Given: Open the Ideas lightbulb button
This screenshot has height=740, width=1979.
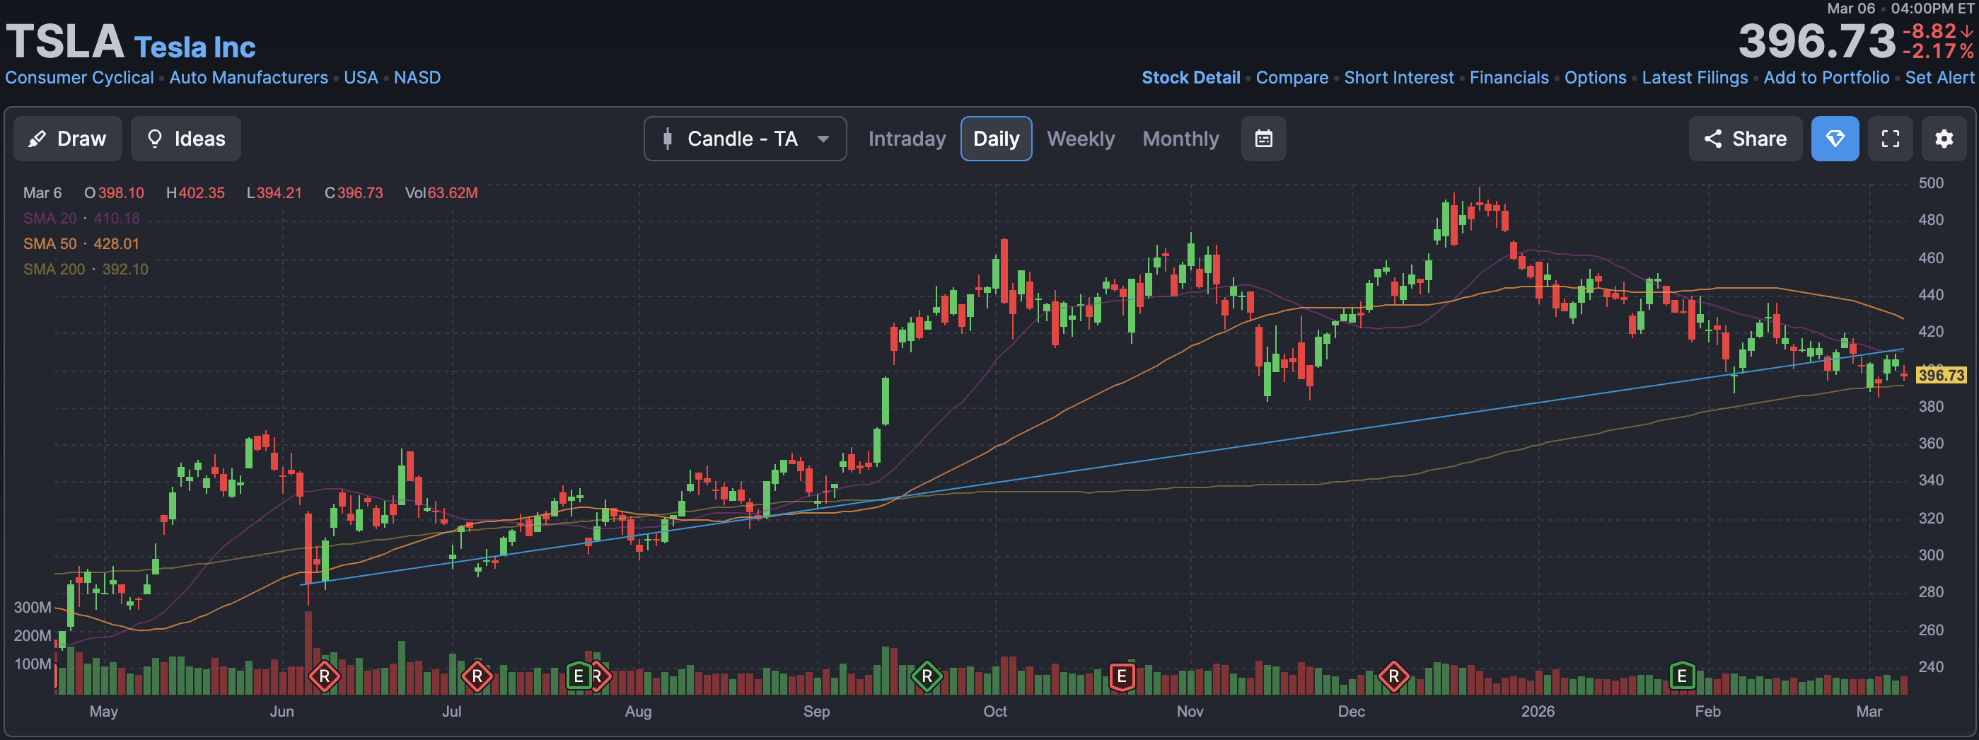Looking at the screenshot, I should click(x=186, y=139).
